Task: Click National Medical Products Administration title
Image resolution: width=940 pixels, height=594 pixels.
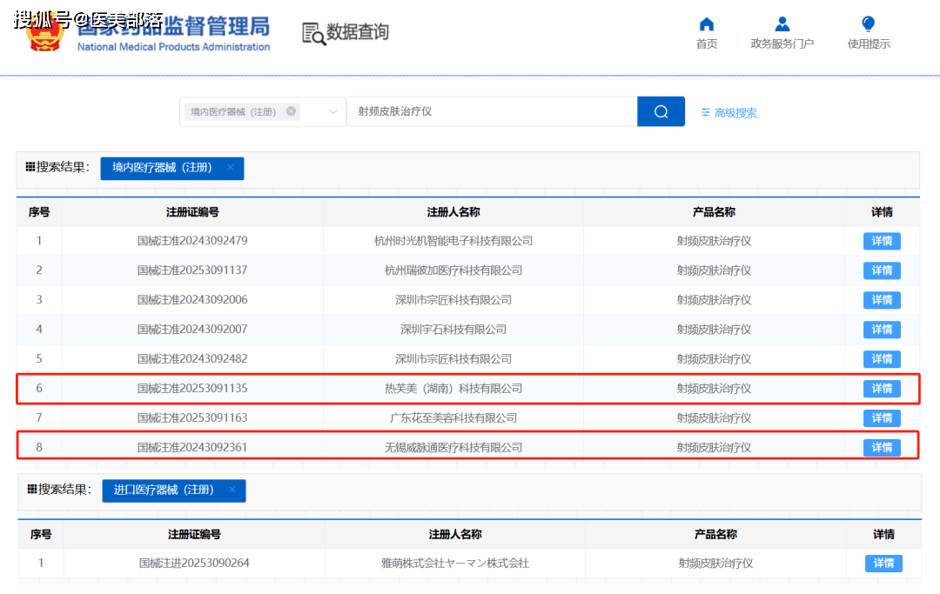Action: pyautogui.click(x=174, y=47)
